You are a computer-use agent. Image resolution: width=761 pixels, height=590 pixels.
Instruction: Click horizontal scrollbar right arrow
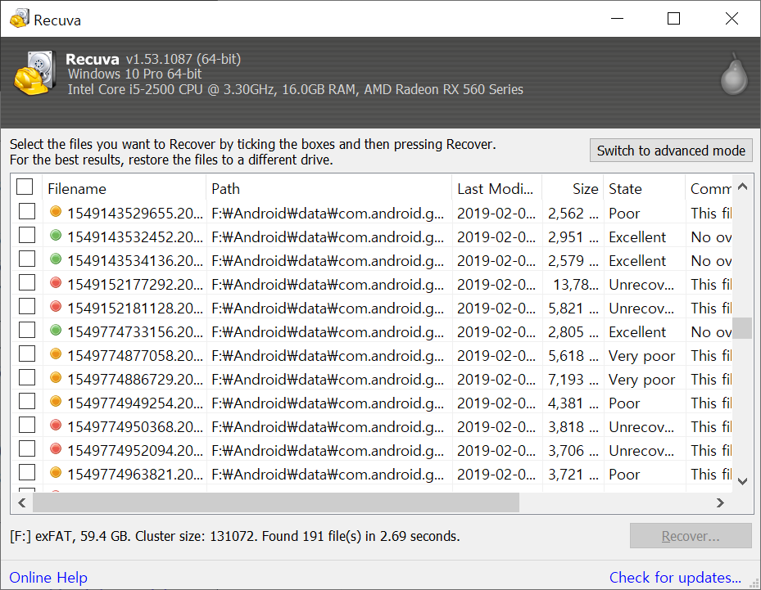tap(720, 502)
